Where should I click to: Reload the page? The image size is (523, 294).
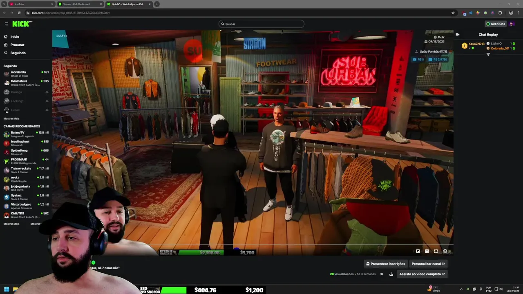pos(19,13)
